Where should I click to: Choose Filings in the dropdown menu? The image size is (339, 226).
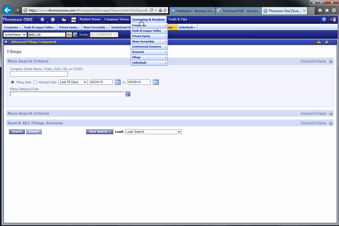149,57
